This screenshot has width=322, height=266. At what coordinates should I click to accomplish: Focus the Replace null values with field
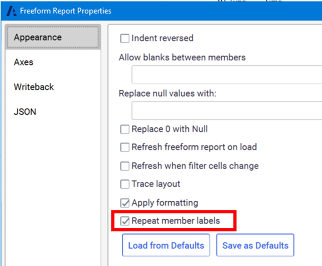pos(226,111)
